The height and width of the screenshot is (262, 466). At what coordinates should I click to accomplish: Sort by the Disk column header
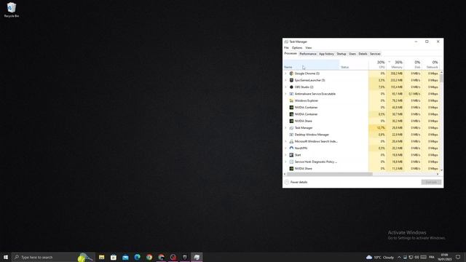pos(413,65)
